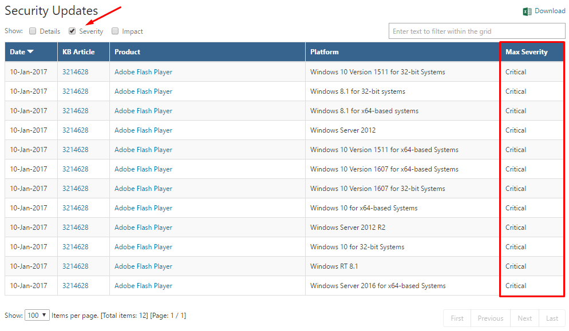The height and width of the screenshot is (331, 569).
Task: Sort by the Platform column header
Action: point(325,52)
